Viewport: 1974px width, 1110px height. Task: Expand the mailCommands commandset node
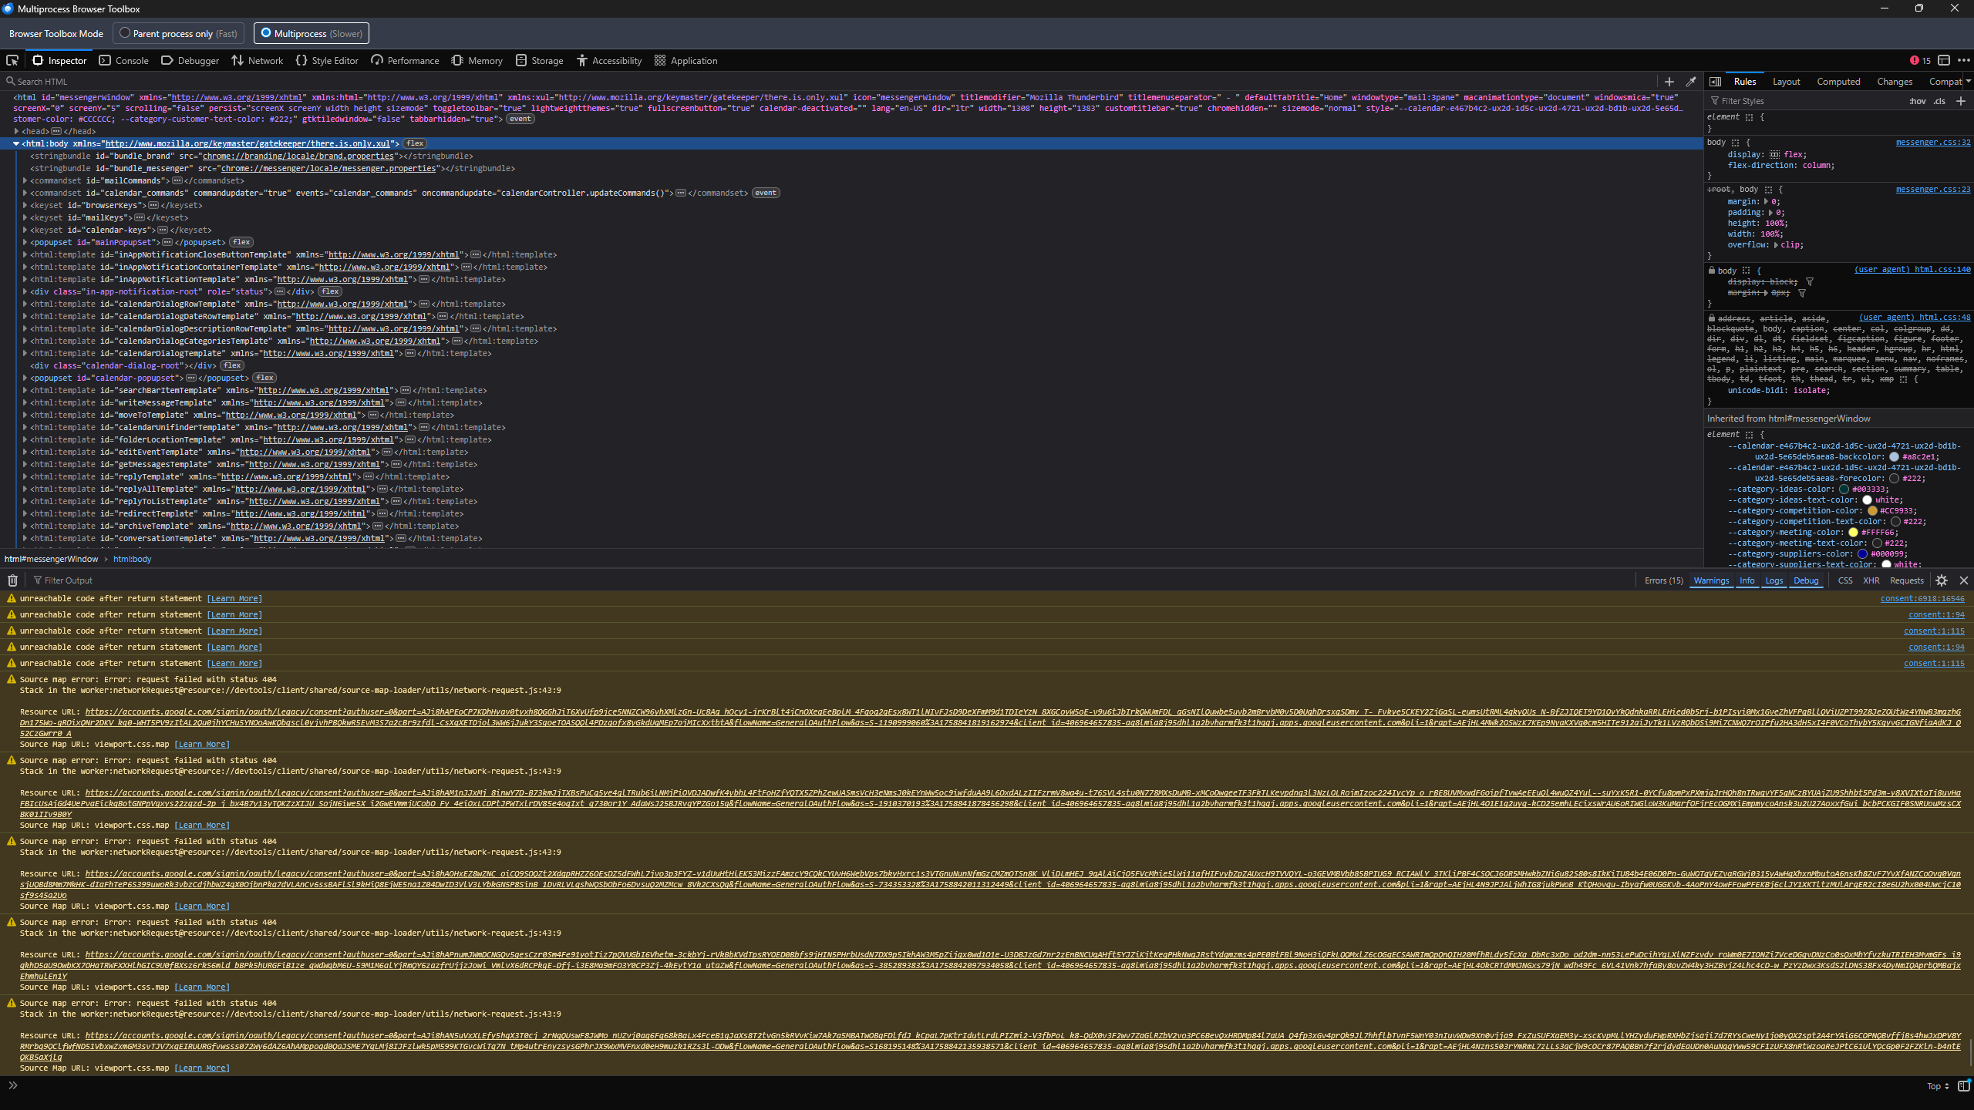[25, 180]
